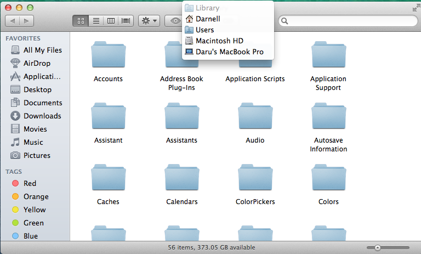Choose Macintosh HD in the path menu

tap(228, 41)
